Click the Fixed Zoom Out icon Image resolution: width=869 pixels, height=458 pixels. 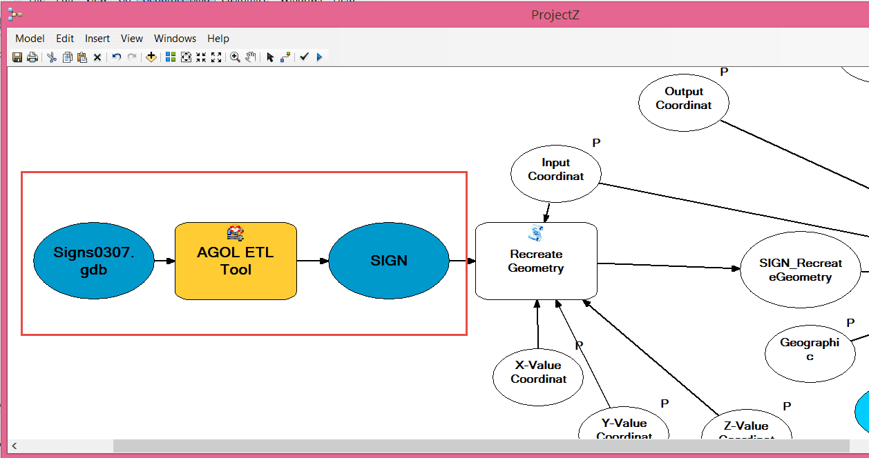[x=216, y=57]
